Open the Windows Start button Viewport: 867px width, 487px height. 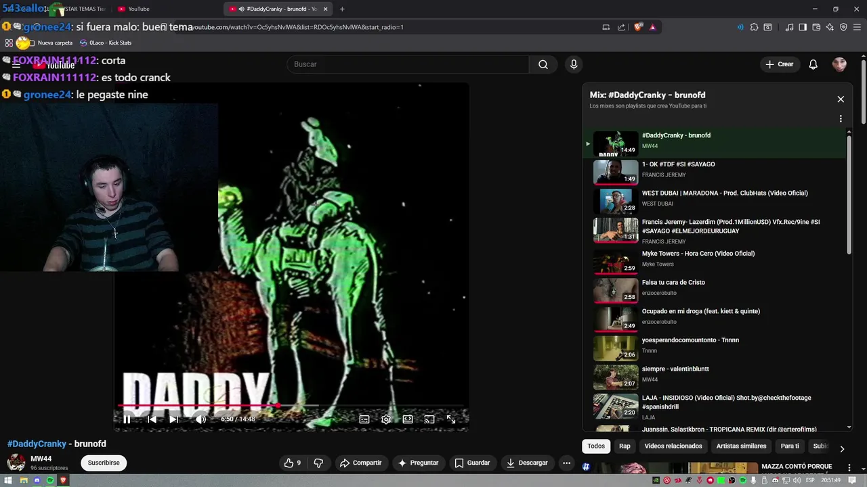coord(8,480)
